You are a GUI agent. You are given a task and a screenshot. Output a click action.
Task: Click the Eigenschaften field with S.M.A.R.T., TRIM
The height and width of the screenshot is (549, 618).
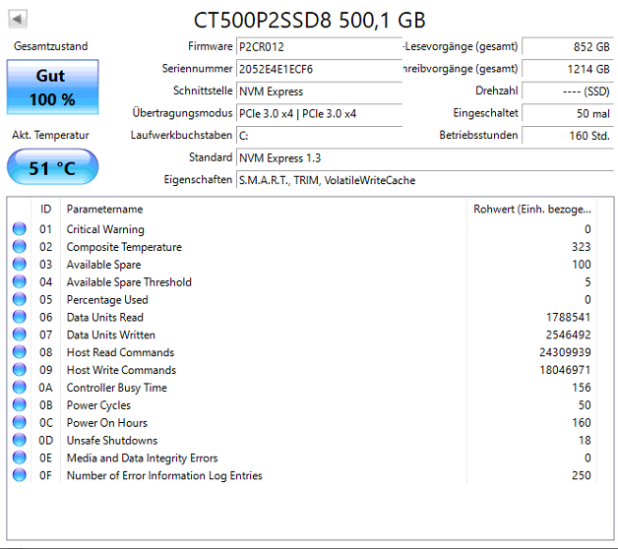coord(425,180)
